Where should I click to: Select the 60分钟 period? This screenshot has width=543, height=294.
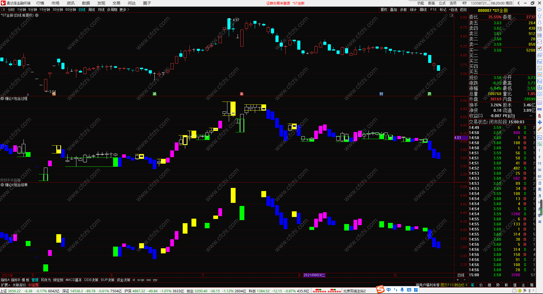pos(71,10)
